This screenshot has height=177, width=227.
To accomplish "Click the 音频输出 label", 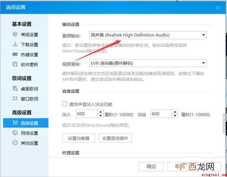I will click(71, 36).
